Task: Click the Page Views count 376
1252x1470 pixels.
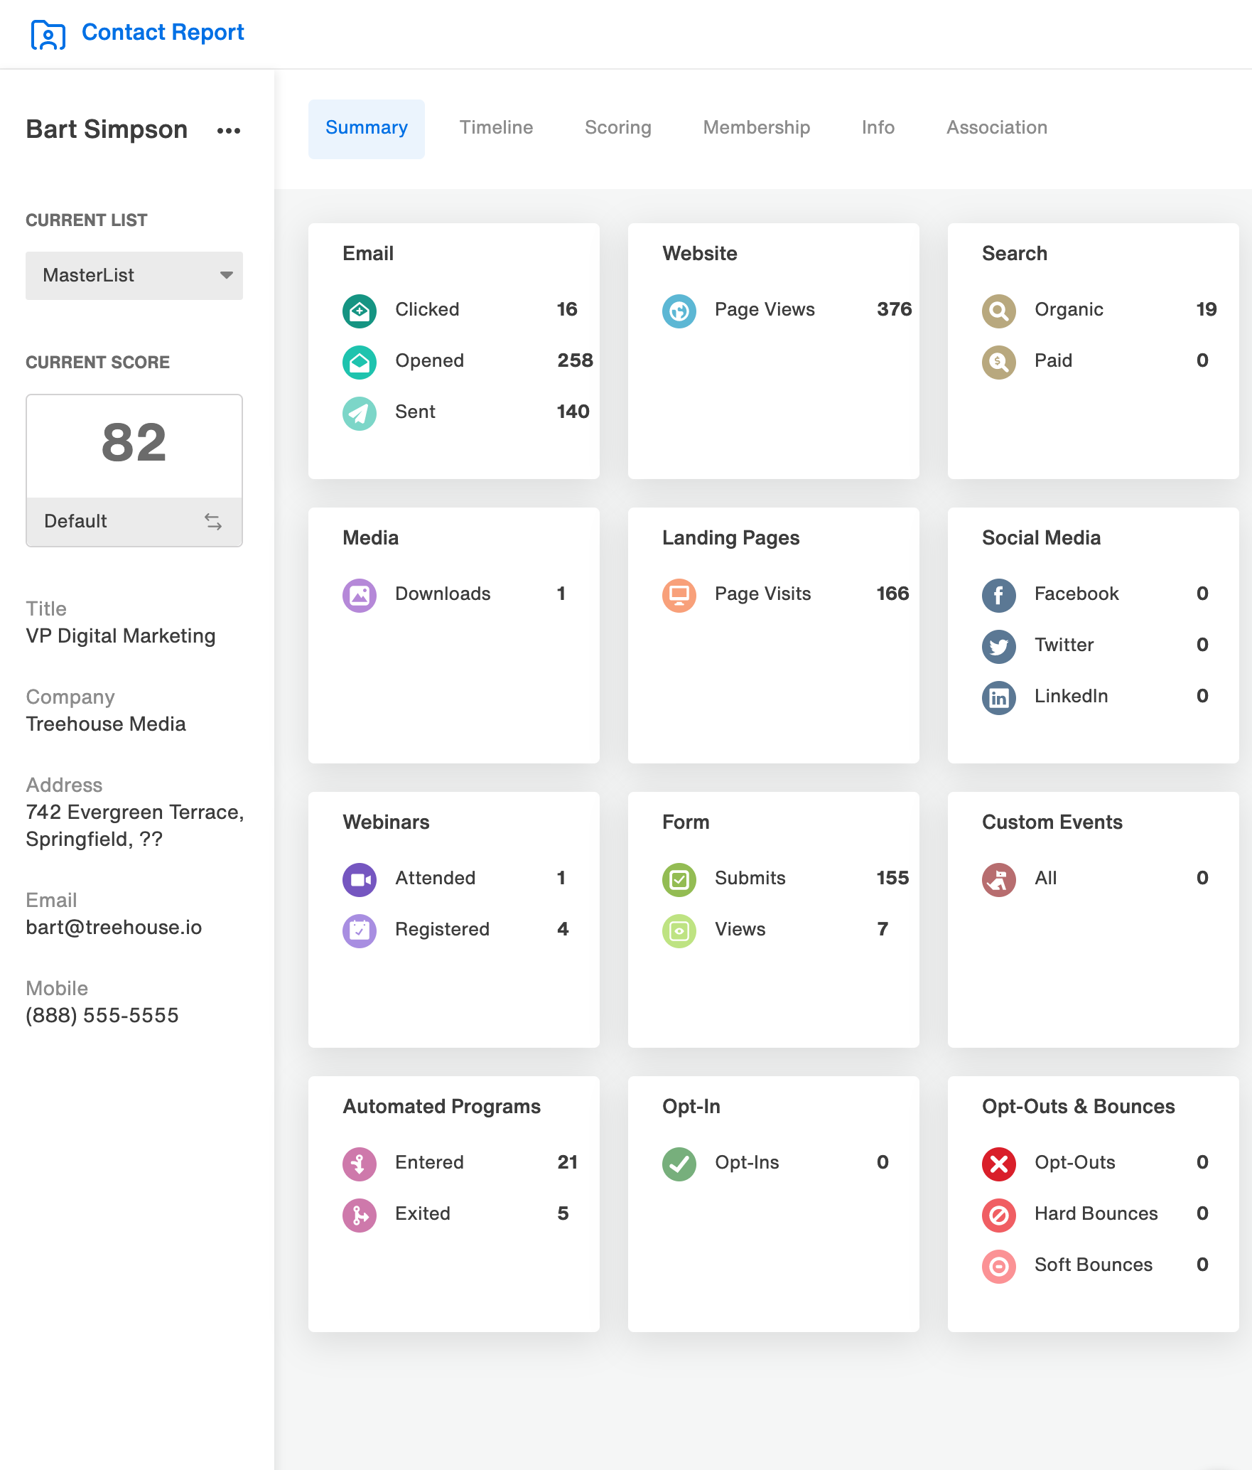Action: point(894,309)
